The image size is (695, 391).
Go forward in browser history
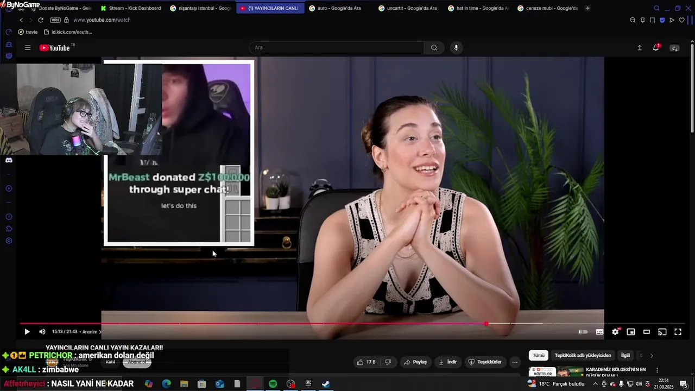[x=31, y=20]
